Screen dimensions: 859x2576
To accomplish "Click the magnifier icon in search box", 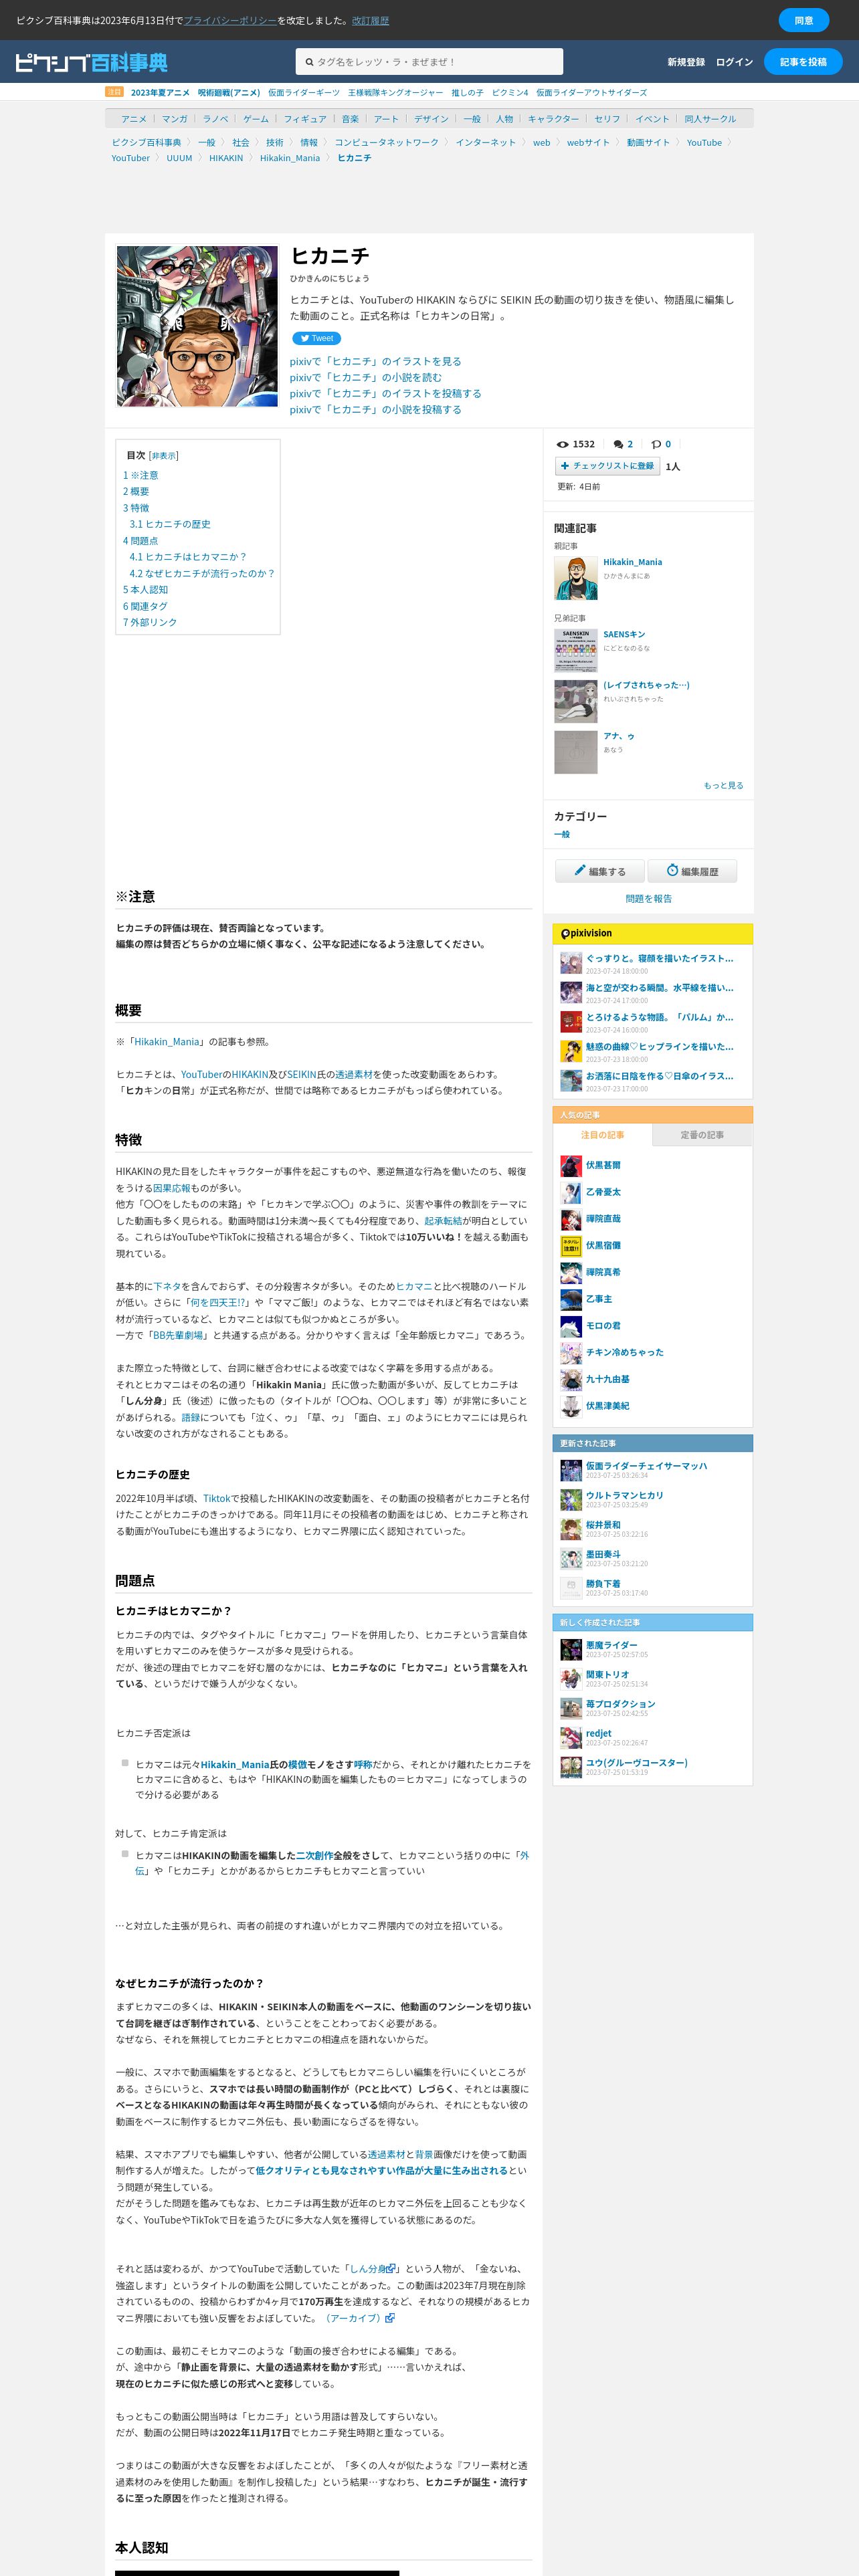I will (x=309, y=62).
